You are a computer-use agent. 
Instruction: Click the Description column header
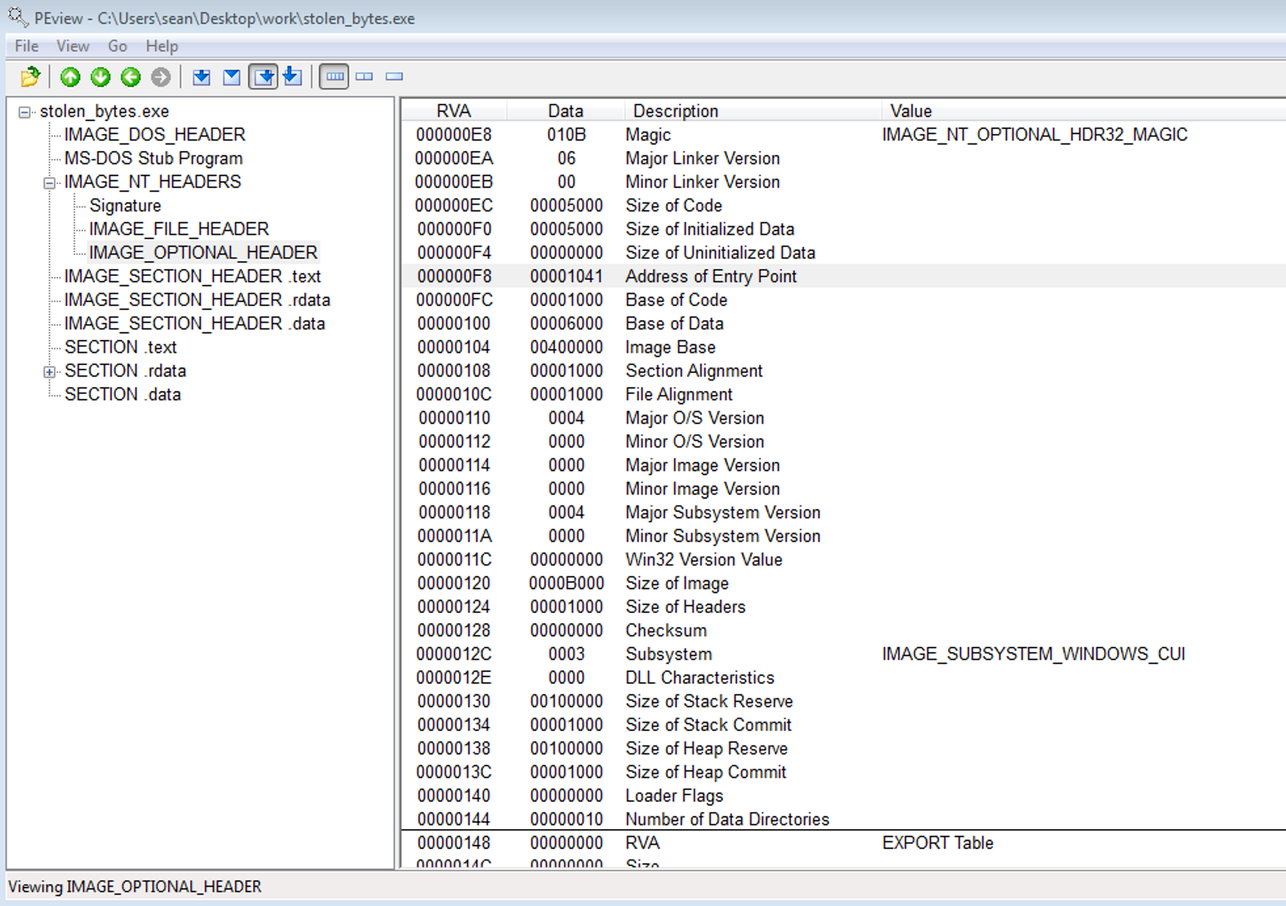click(675, 111)
